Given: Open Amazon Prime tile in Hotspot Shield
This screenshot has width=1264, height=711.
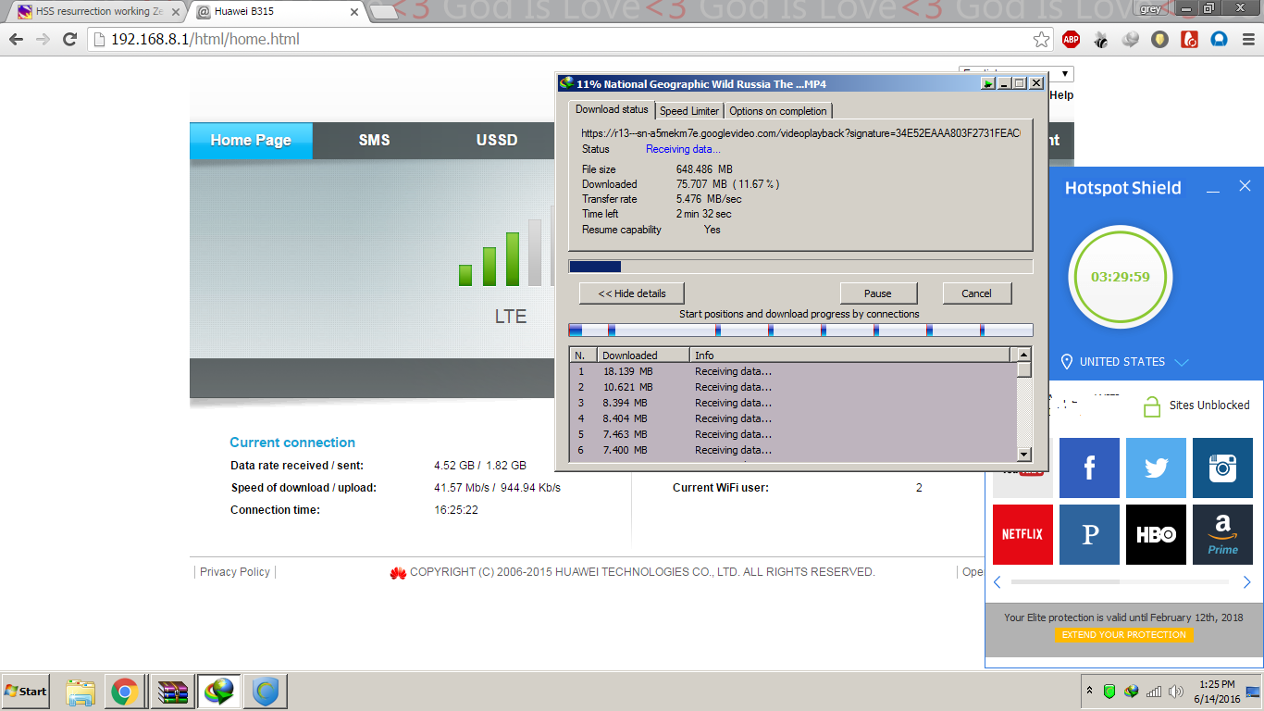Looking at the screenshot, I should (1222, 534).
